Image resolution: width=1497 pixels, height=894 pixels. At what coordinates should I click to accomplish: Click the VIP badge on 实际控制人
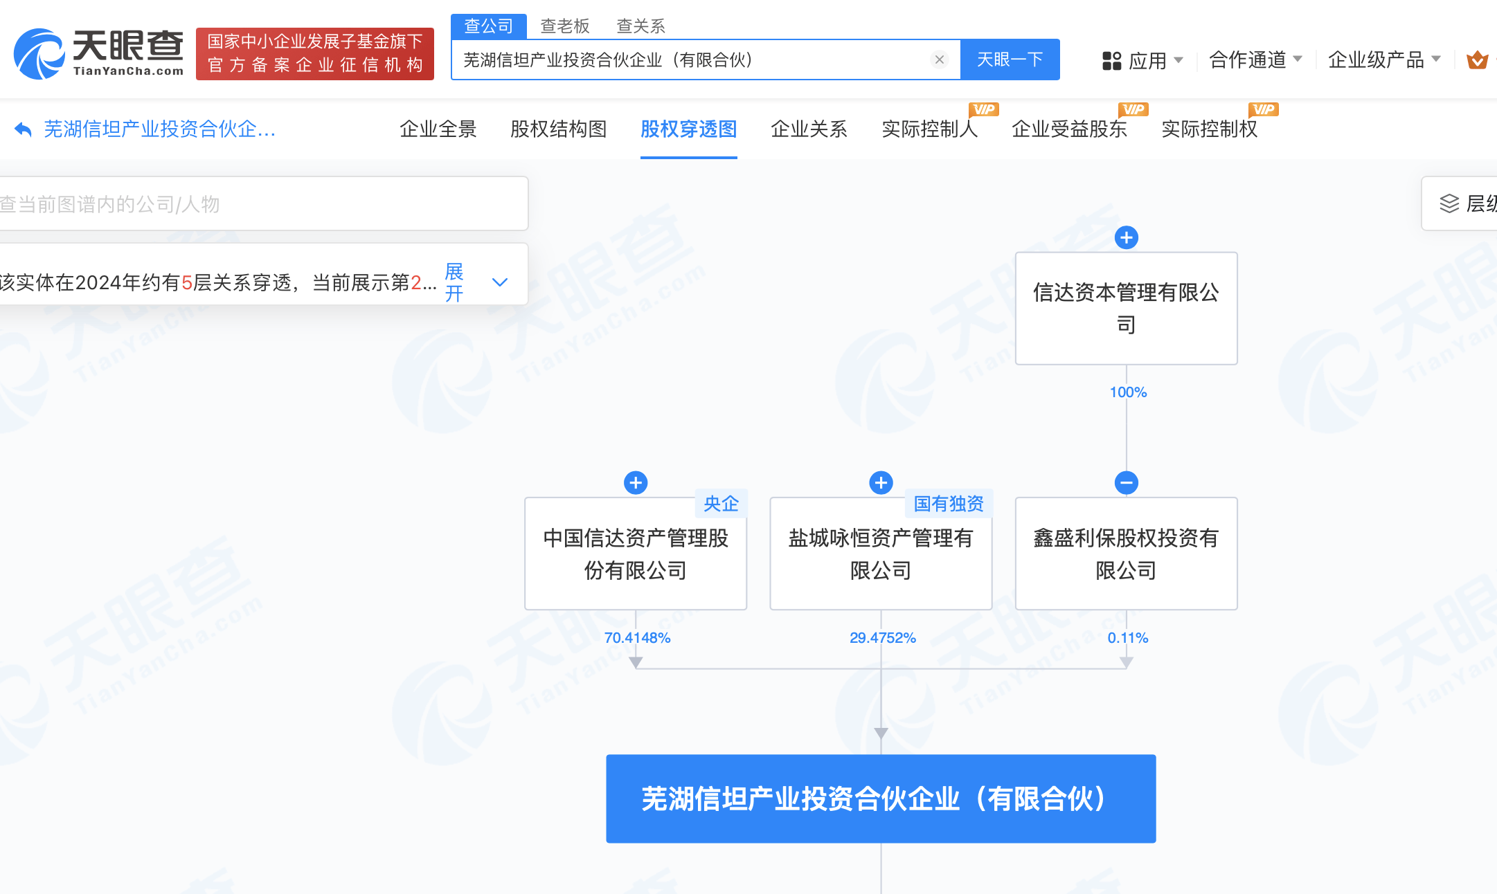click(x=984, y=109)
